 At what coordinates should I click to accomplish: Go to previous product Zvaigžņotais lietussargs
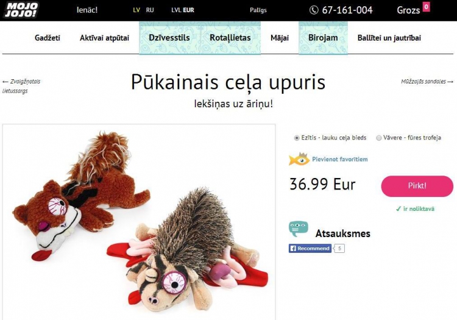coord(21,86)
